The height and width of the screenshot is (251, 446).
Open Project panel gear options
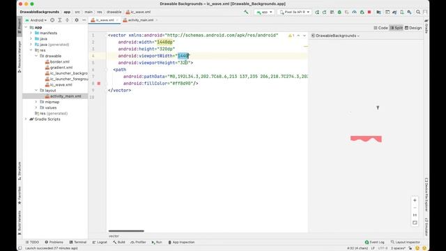click(77, 20)
